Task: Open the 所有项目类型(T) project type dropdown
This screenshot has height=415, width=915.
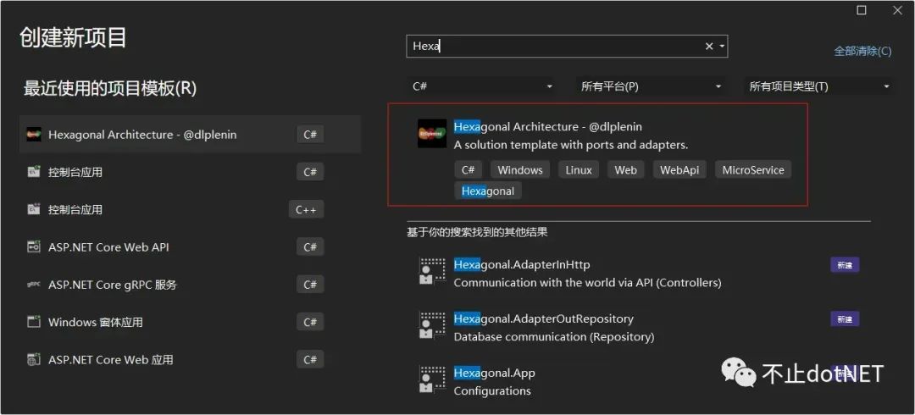Action: point(819,86)
